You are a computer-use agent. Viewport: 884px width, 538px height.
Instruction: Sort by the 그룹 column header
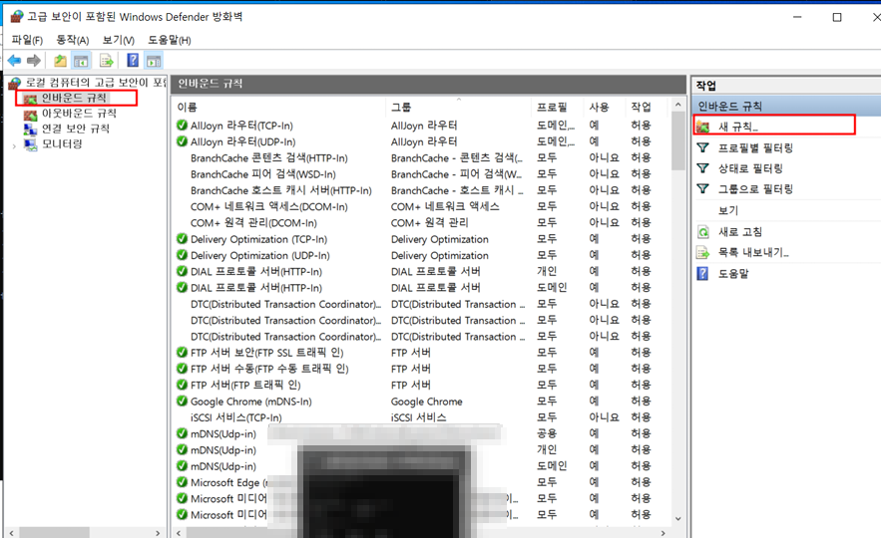click(x=459, y=107)
